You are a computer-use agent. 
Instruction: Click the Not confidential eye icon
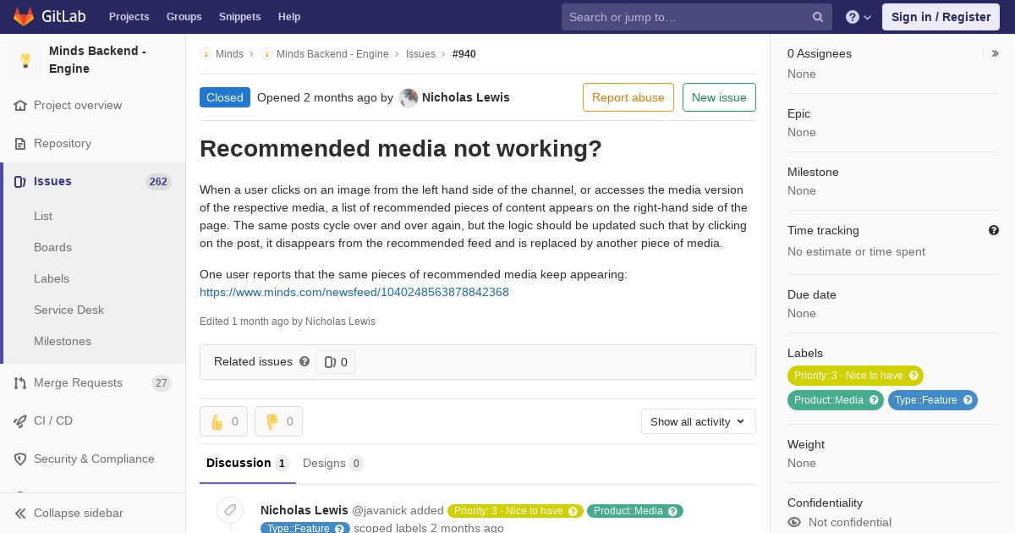(x=794, y=522)
